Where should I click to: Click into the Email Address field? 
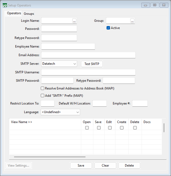(x=88, y=55)
